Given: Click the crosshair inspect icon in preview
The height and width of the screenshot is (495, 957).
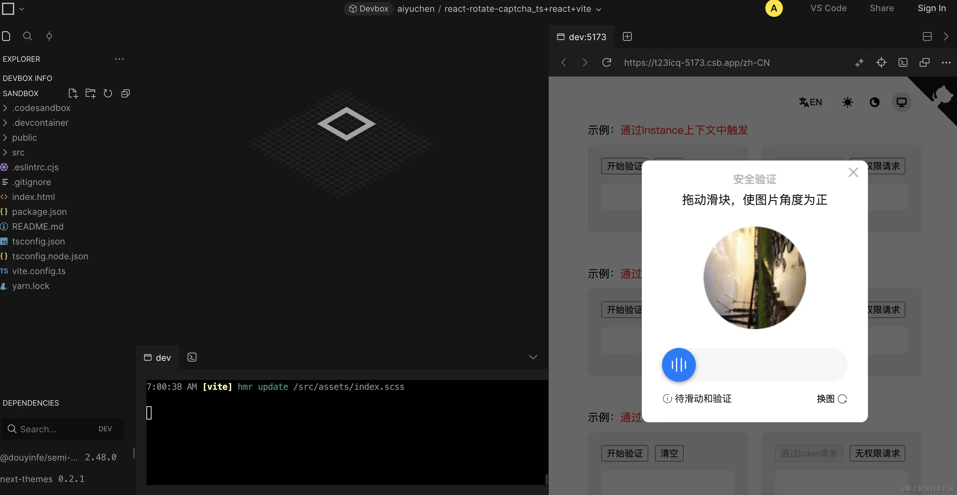Looking at the screenshot, I should 881,62.
